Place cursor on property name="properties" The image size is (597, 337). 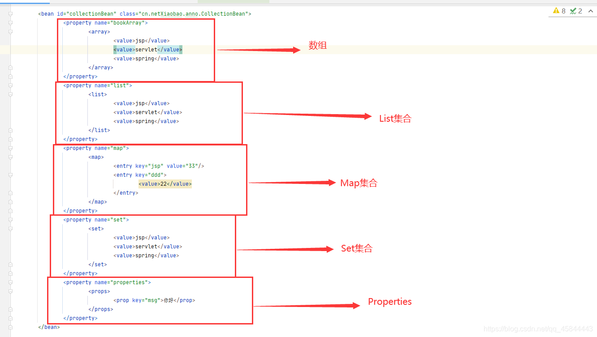107,282
